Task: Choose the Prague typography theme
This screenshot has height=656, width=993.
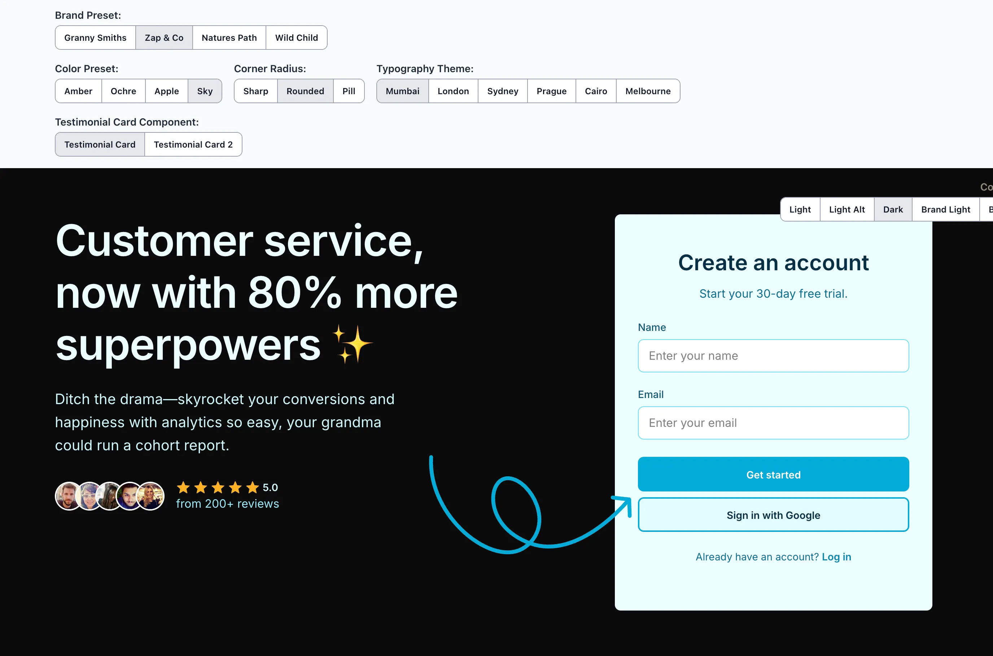Action: click(x=551, y=91)
